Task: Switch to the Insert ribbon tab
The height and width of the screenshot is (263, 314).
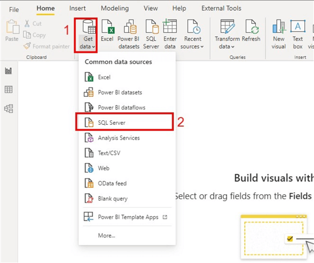Action: (x=77, y=9)
